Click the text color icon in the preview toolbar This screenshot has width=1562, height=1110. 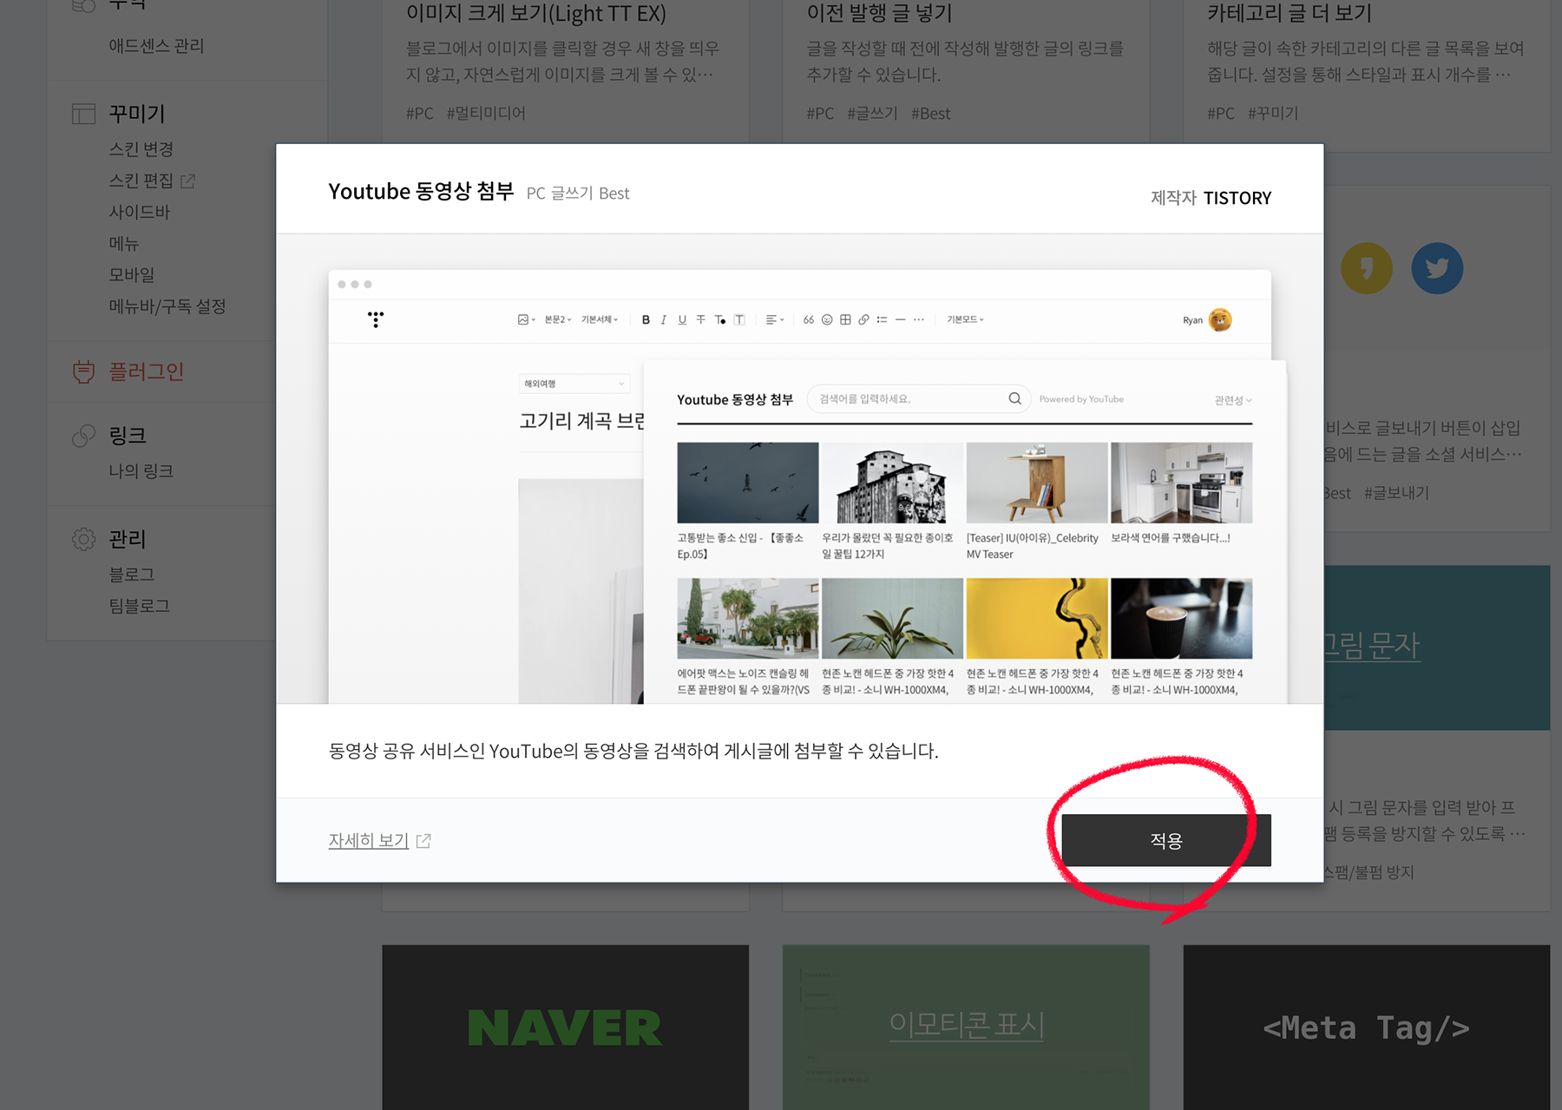point(719,319)
